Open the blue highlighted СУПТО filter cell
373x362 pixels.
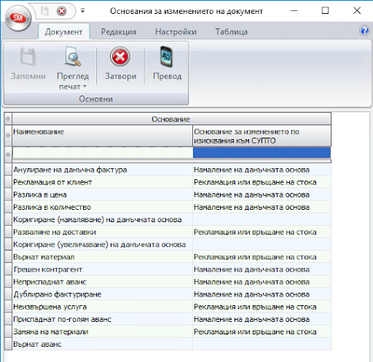262,153
